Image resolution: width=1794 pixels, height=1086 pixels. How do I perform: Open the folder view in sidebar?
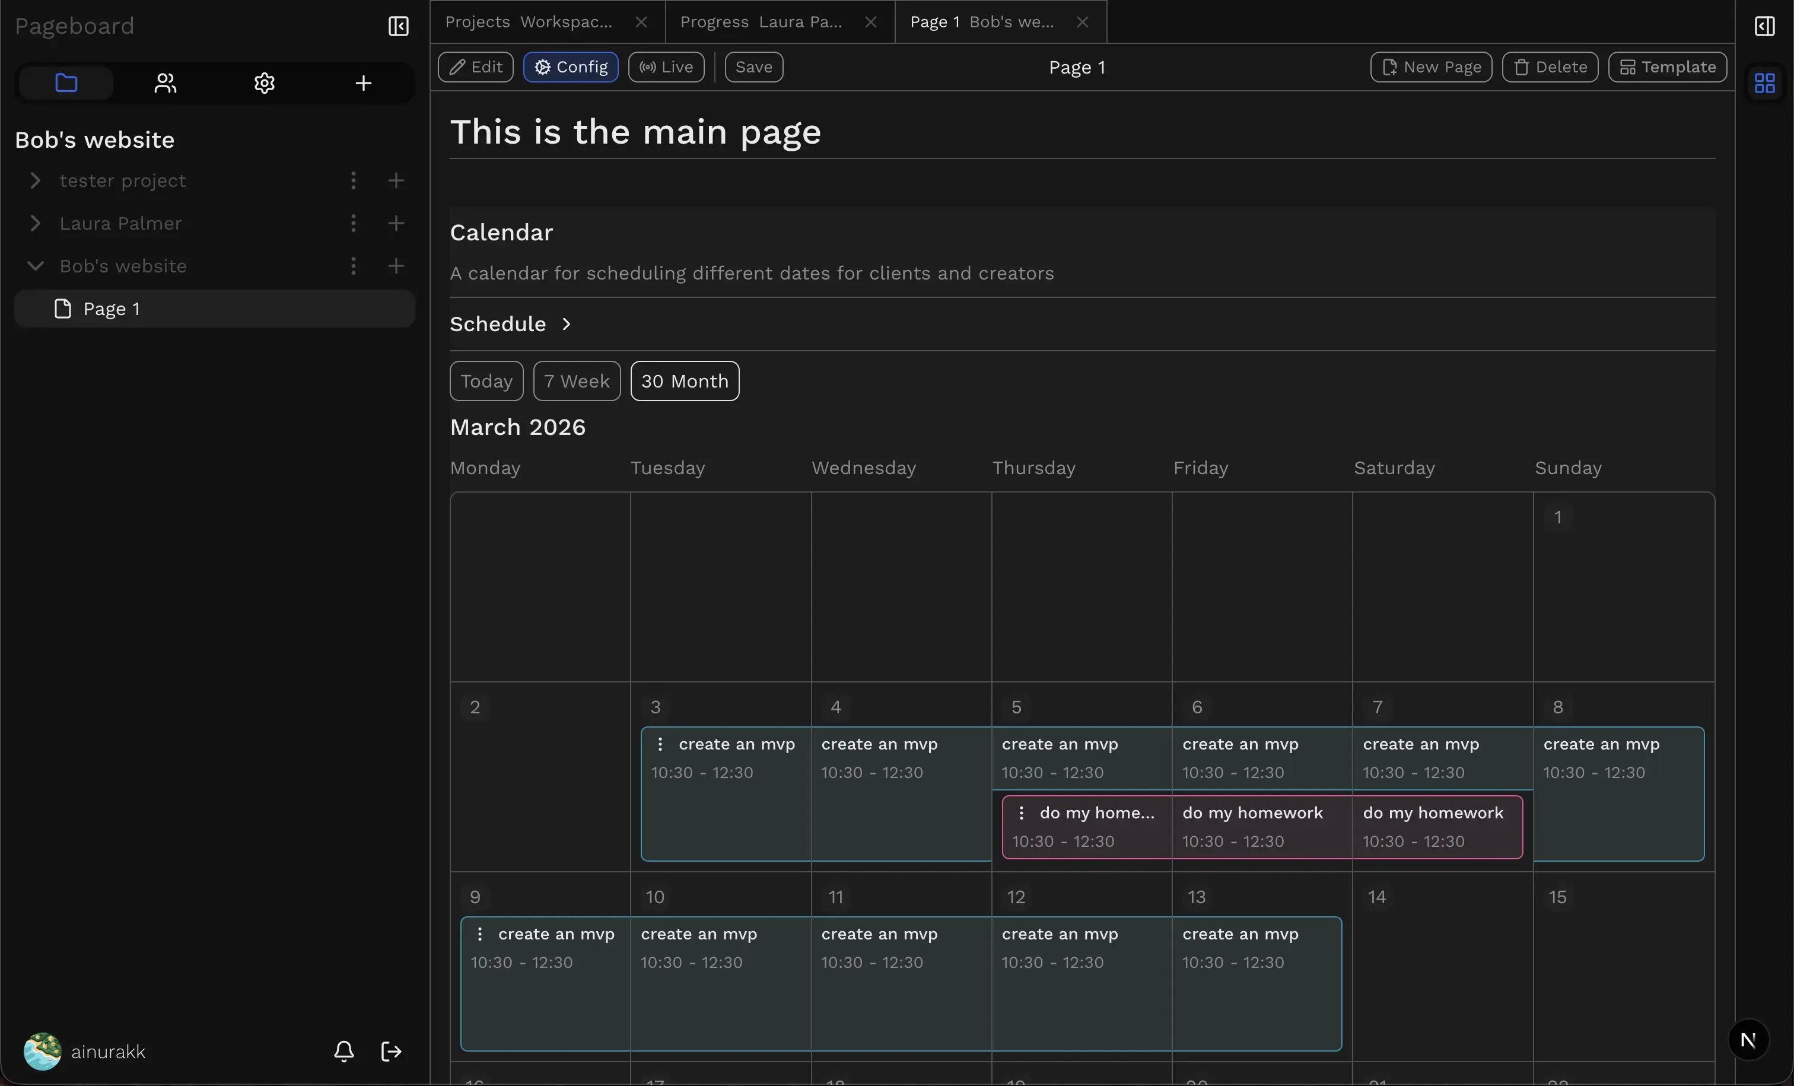[65, 82]
